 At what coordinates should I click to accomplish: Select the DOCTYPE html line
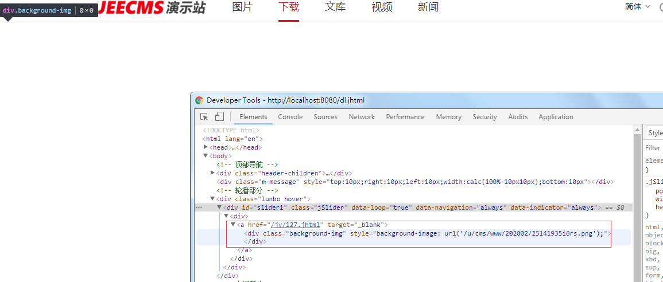(x=231, y=130)
